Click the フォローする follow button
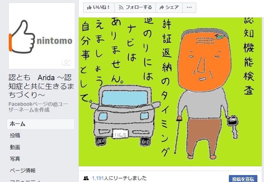Screen dimensions: 264x182 [x=135, y=8]
